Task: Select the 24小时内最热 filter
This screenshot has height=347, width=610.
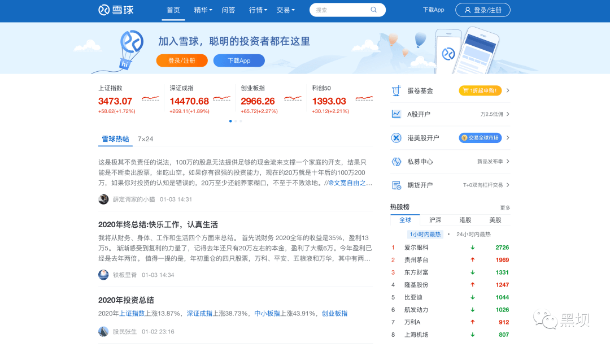Action: (x=473, y=234)
